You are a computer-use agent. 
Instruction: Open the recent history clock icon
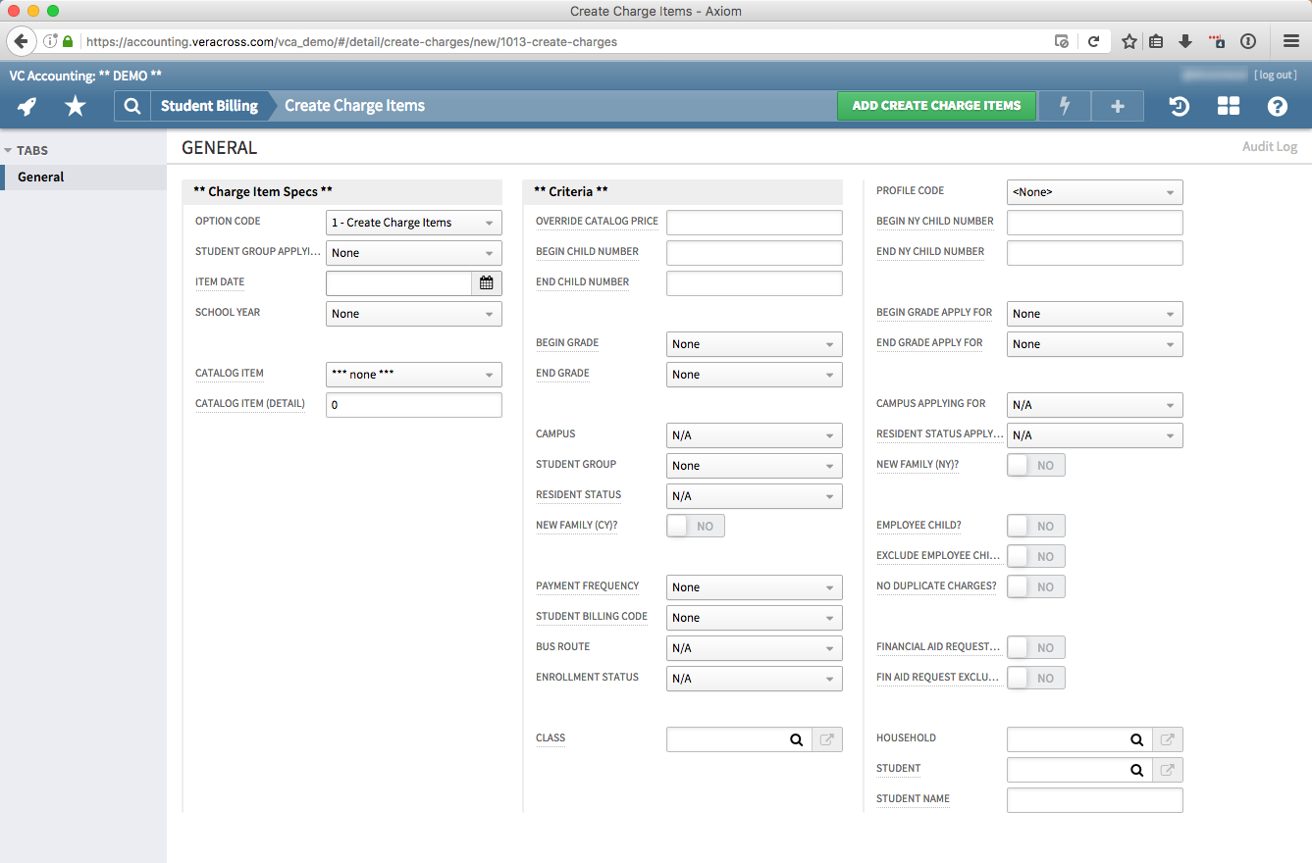1180,106
